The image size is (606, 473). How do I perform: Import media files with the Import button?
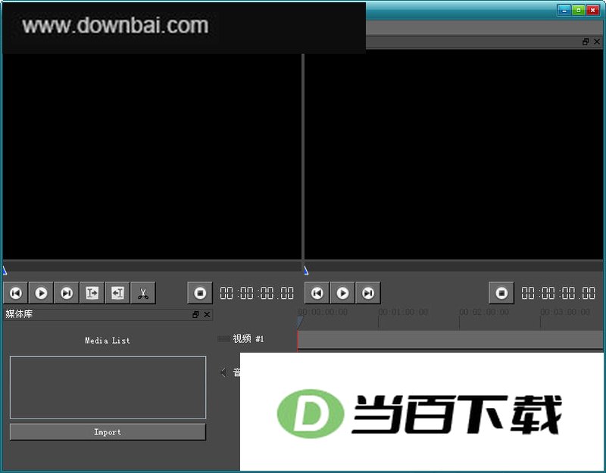pyautogui.click(x=108, y=432)
